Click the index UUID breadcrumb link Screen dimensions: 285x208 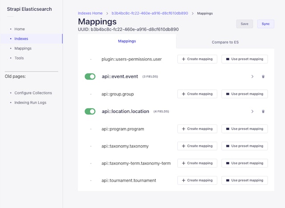click(149, 13)
